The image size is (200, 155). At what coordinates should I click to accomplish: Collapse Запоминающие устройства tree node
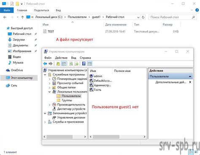(45, 113)
